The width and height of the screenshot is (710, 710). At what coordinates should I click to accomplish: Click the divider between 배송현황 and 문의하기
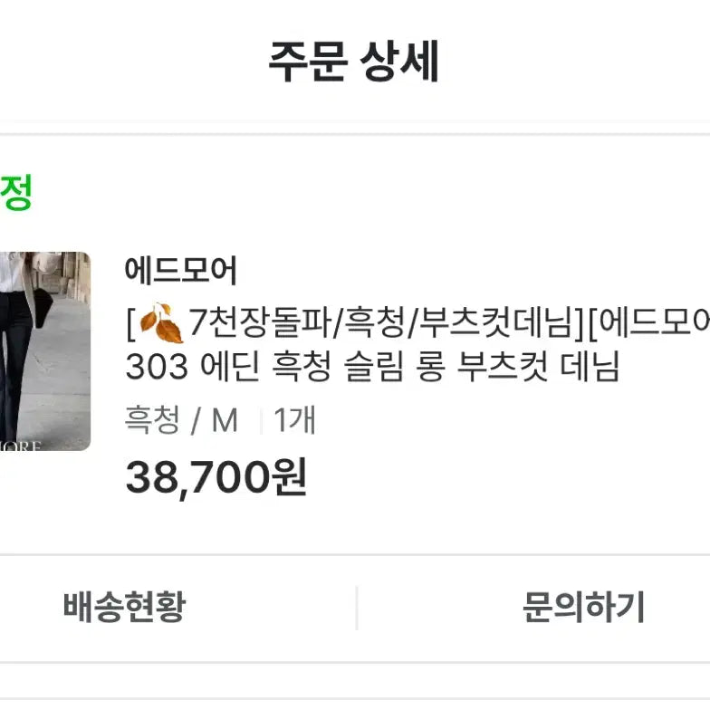click(x=357, y=608)
